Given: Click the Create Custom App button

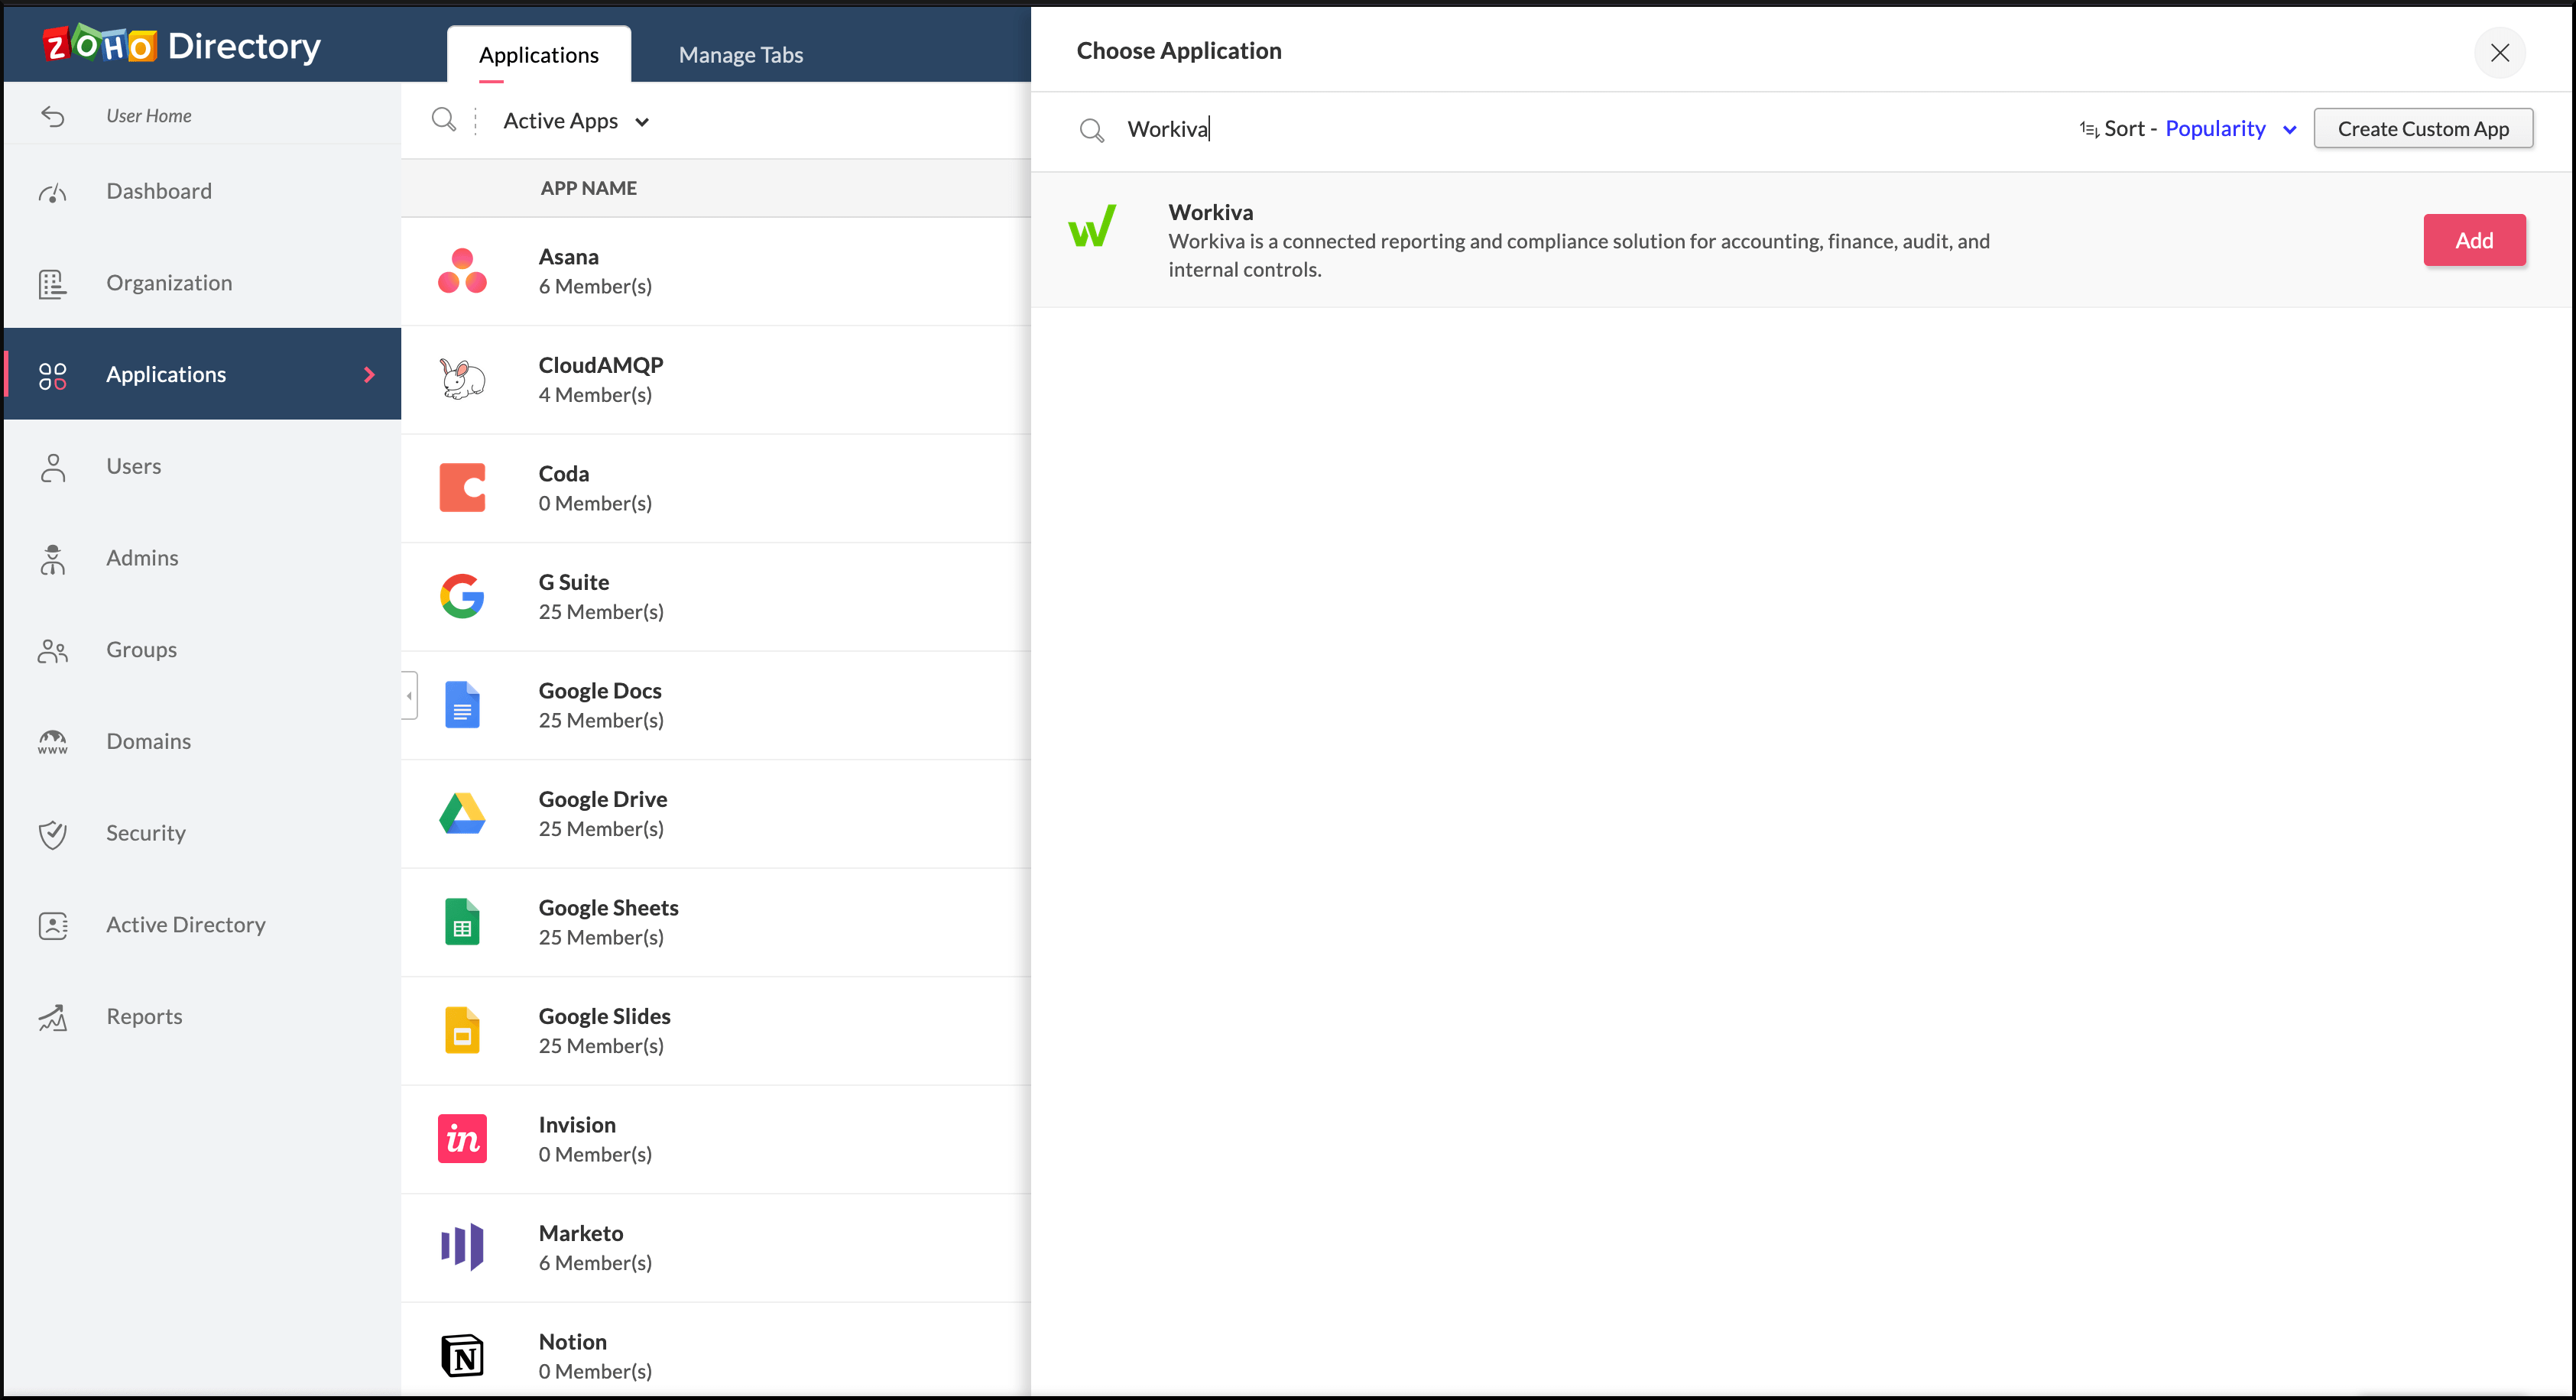Looking at the screenshot, I should click(x=2424, y=128).
